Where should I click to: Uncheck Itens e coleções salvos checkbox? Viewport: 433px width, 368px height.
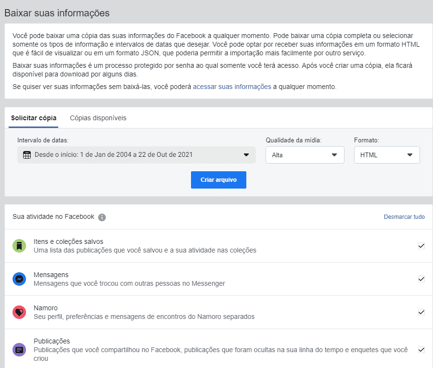[x=421, y=246]
